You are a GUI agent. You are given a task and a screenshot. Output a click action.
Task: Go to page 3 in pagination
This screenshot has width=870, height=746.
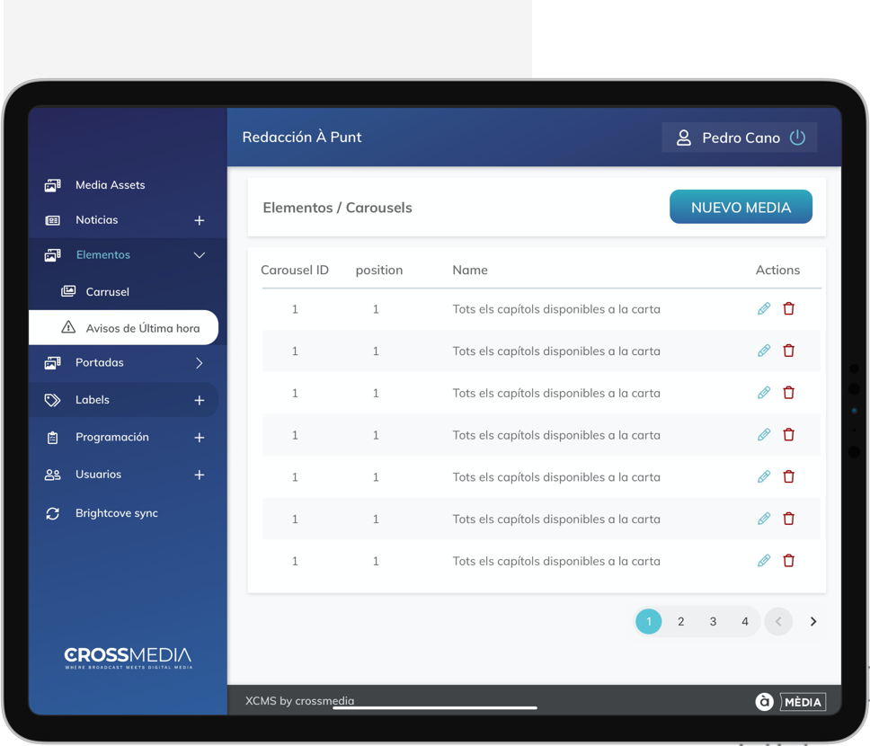coord(713,621)
